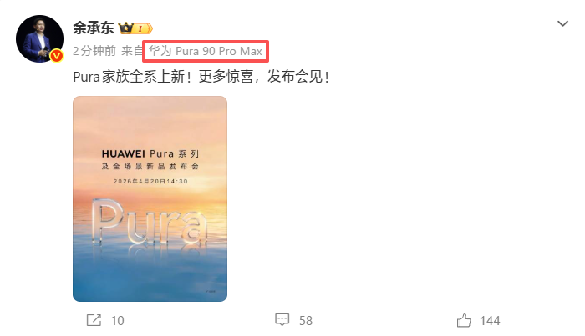
Task: Click the HUAWEI Pura 系列 title in poster
Action: [x=150, y=153]
